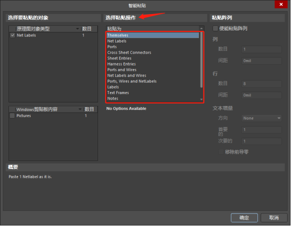Expand the 方向 None dropdown
This screenshot has height=226, width=291.
[x=279, y=118]
